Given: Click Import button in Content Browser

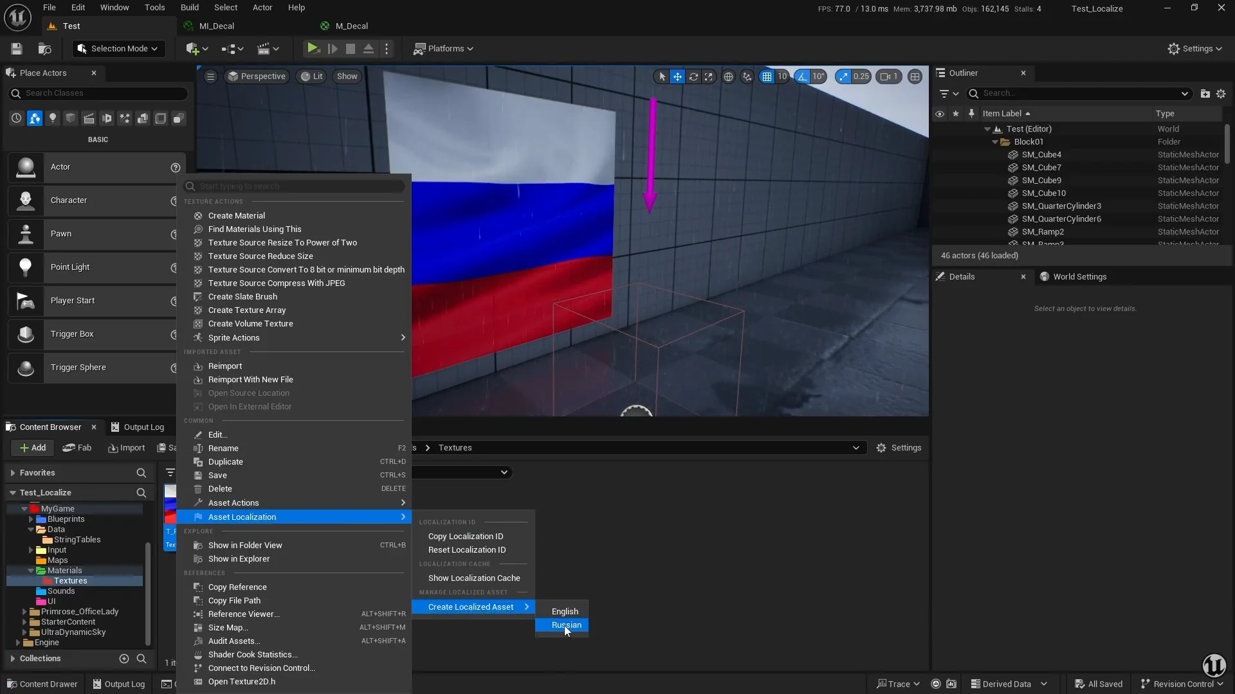Looking at the screenshot, I should click(126, 448).
